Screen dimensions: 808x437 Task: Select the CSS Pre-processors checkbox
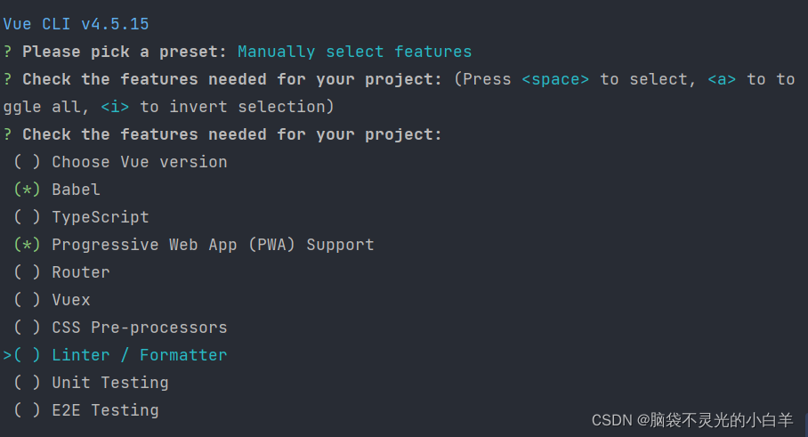pyautogui.click(x=27, y=328)
